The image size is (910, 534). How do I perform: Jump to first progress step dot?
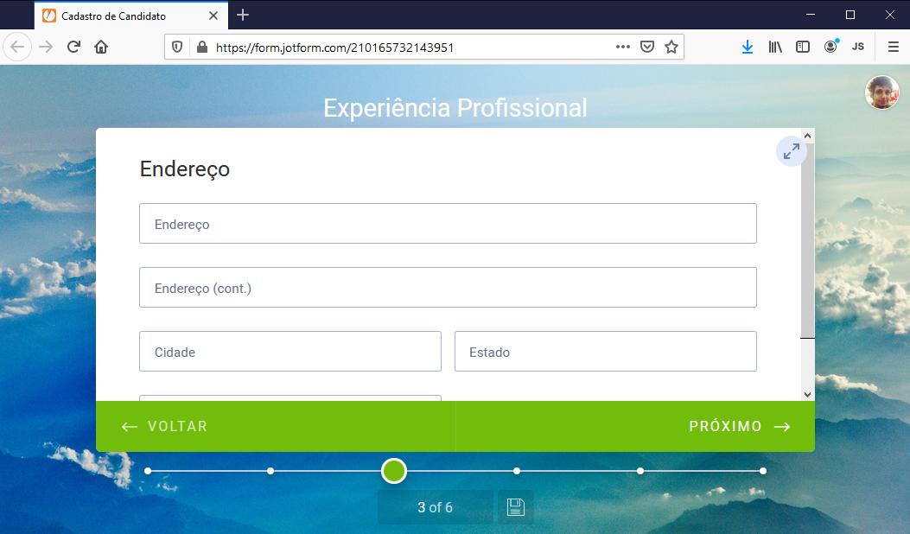[148, 471]
